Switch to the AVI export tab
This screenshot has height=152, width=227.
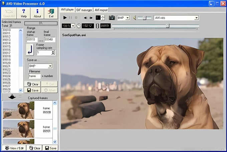pyautogui.click(x=101, y=10)
